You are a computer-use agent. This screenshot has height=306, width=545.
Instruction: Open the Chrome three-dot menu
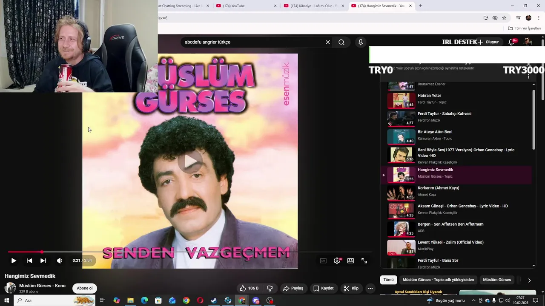pos(539,18)
